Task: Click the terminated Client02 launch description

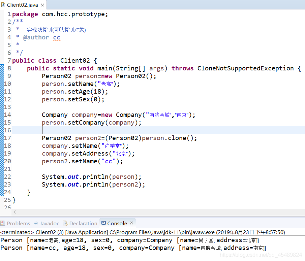Action: coord(143,232)
